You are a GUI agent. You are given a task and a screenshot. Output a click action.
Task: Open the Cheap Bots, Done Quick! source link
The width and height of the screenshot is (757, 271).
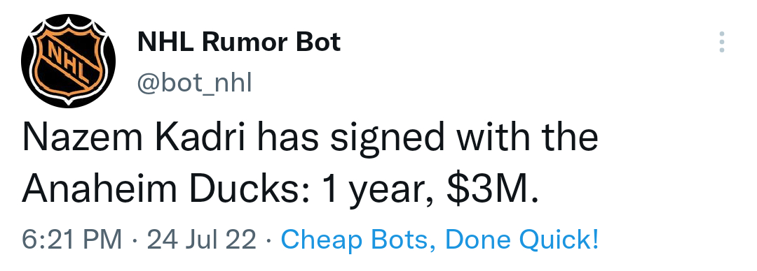pos(439,240)
